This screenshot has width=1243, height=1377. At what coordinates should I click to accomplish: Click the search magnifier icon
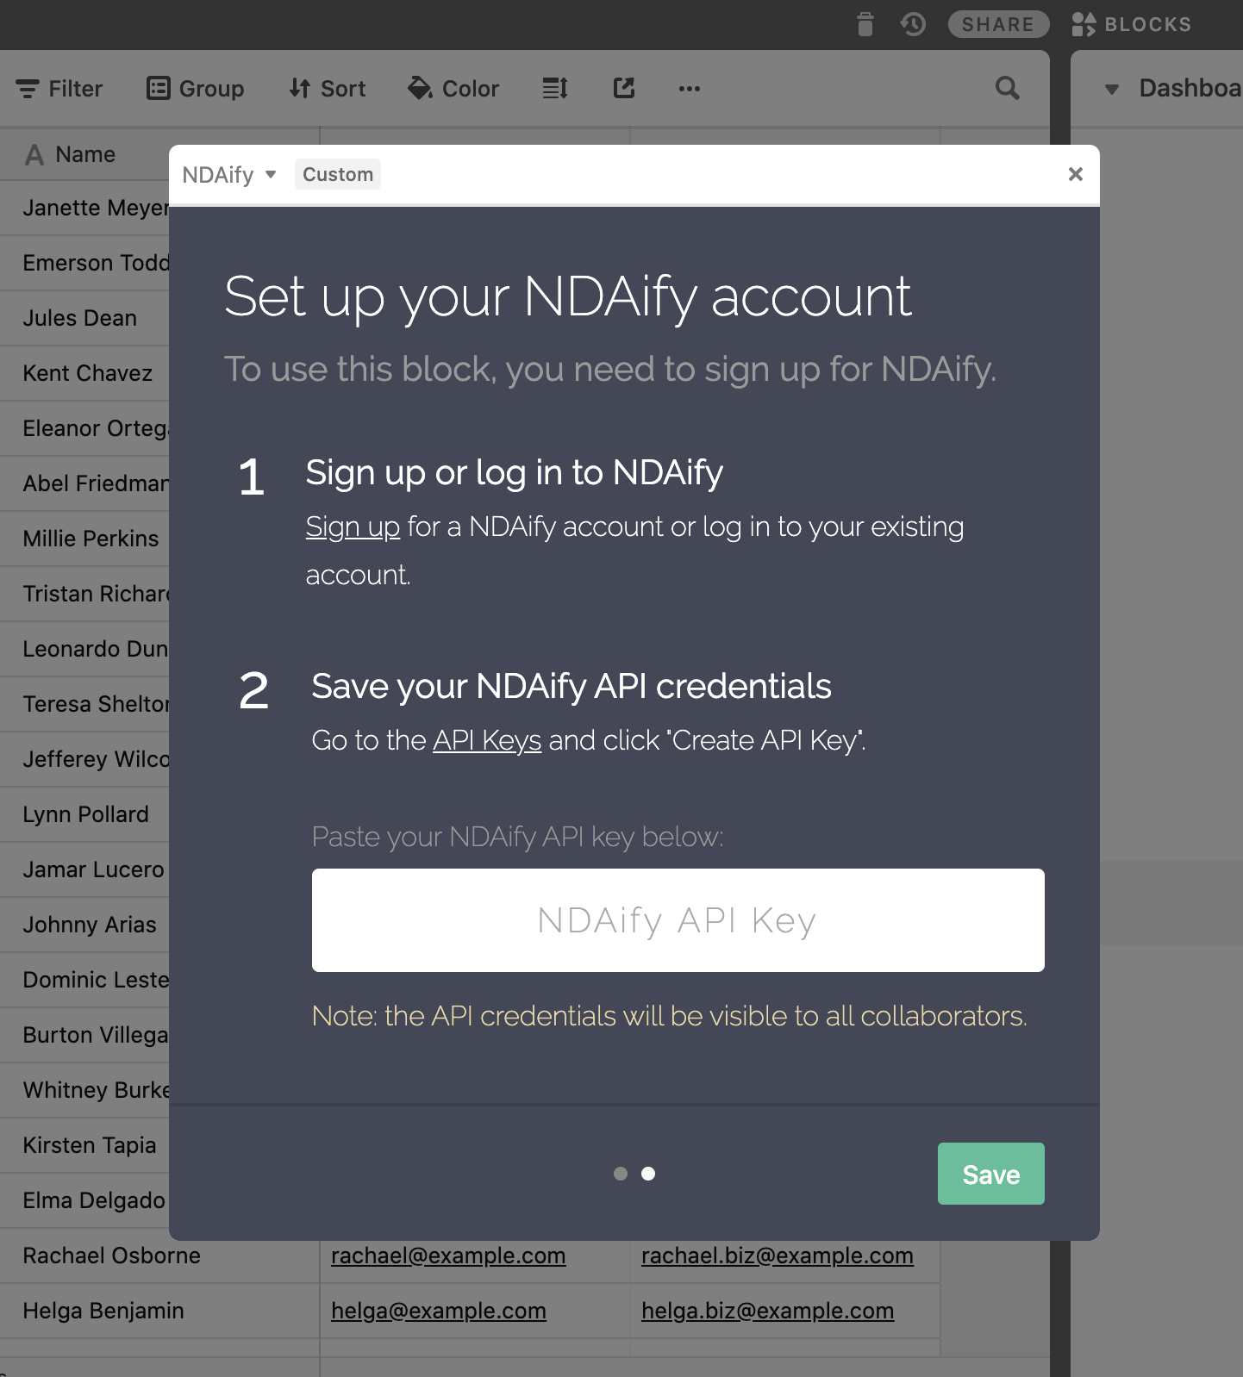click(x=1007, y=88)
